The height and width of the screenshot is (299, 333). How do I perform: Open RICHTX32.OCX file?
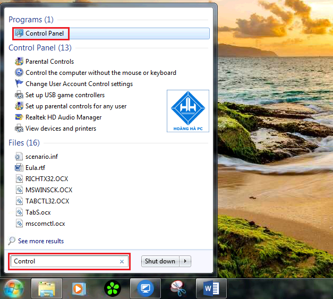point(47,179)
